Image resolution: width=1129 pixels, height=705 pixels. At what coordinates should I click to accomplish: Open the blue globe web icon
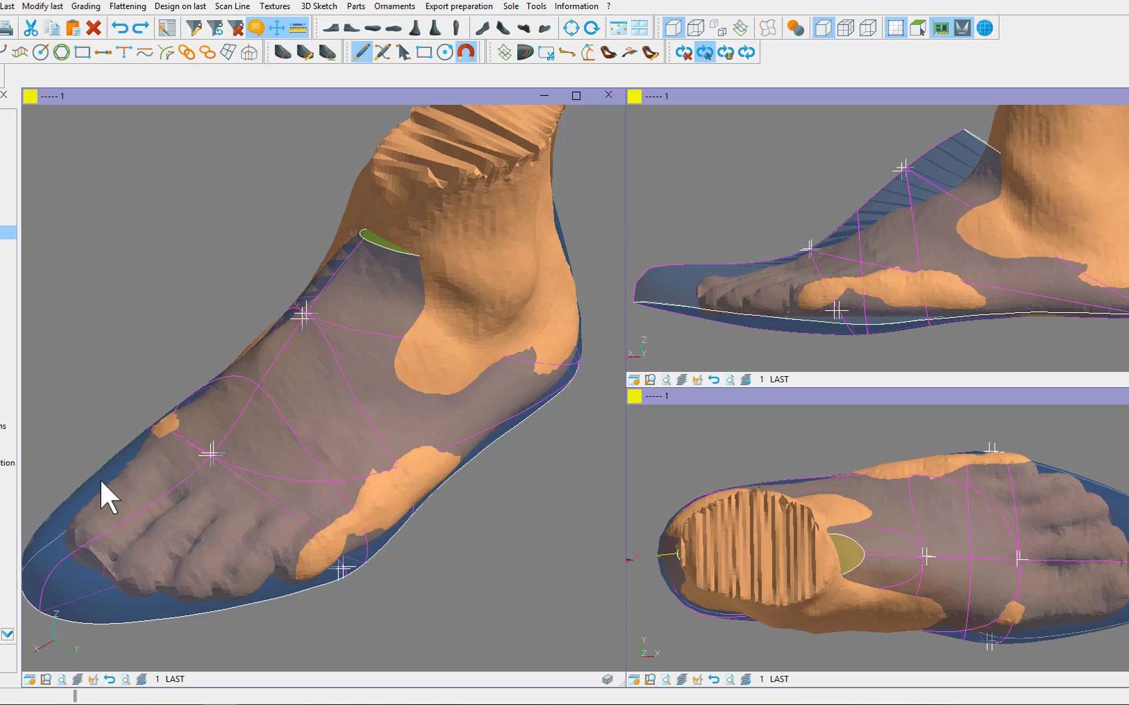985,28
